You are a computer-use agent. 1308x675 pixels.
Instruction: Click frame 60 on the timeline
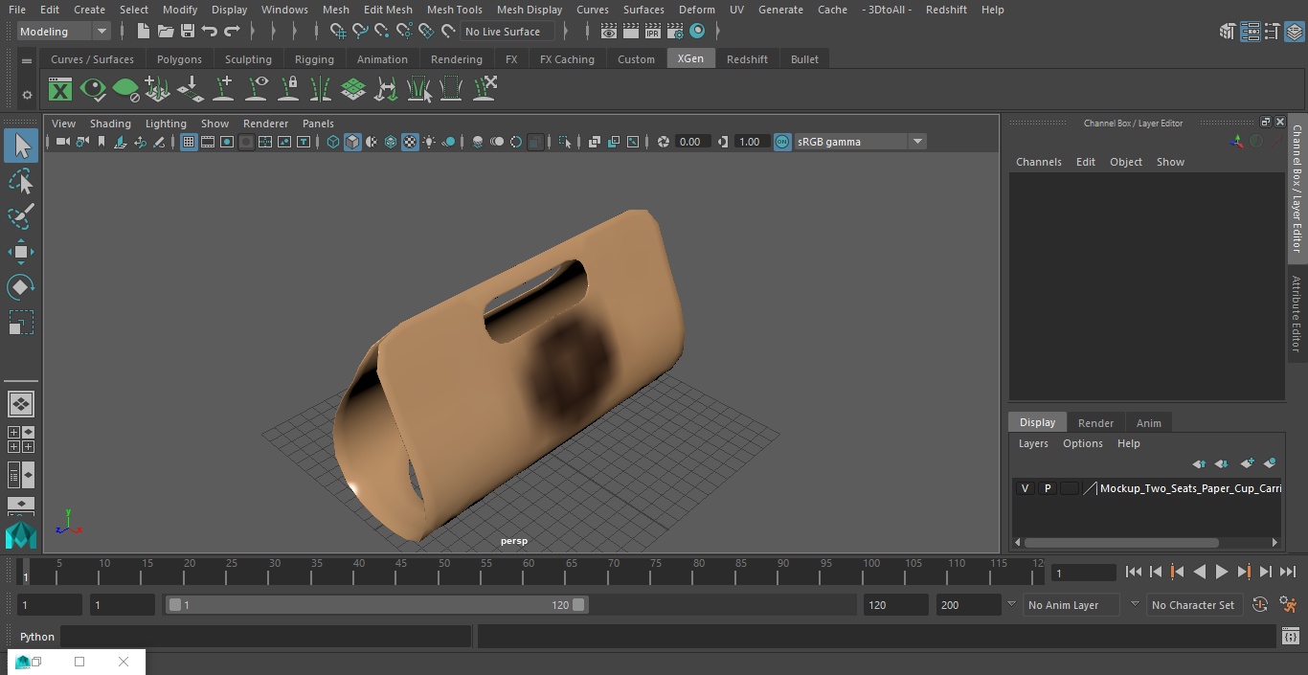[529, 572]
